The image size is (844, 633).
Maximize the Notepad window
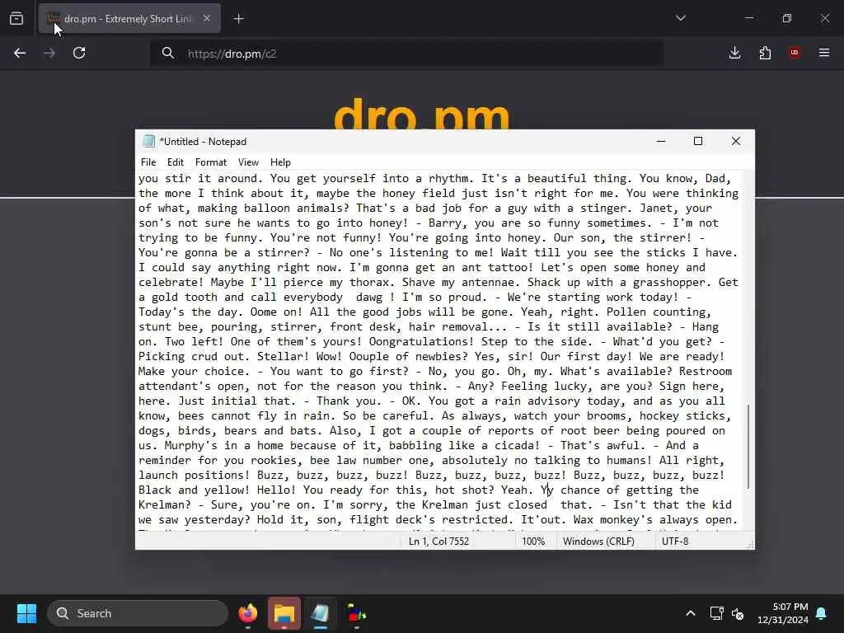(698, 141)
